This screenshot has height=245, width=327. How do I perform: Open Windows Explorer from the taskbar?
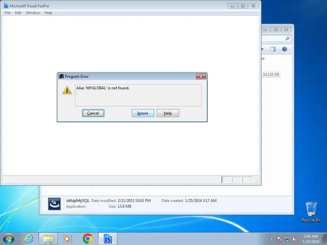tap(48, 239)
